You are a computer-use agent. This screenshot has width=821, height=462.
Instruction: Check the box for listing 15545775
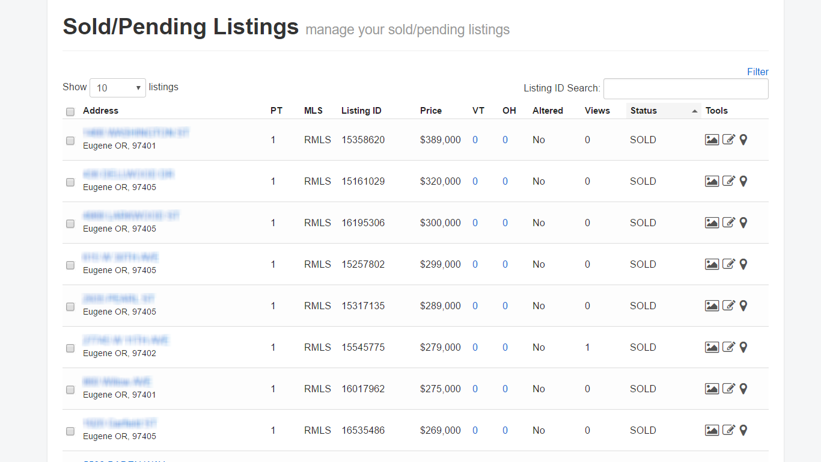[x=70, y=348]
